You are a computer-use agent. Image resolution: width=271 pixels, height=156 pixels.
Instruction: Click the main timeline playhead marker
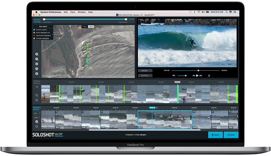tap(177, 82)
